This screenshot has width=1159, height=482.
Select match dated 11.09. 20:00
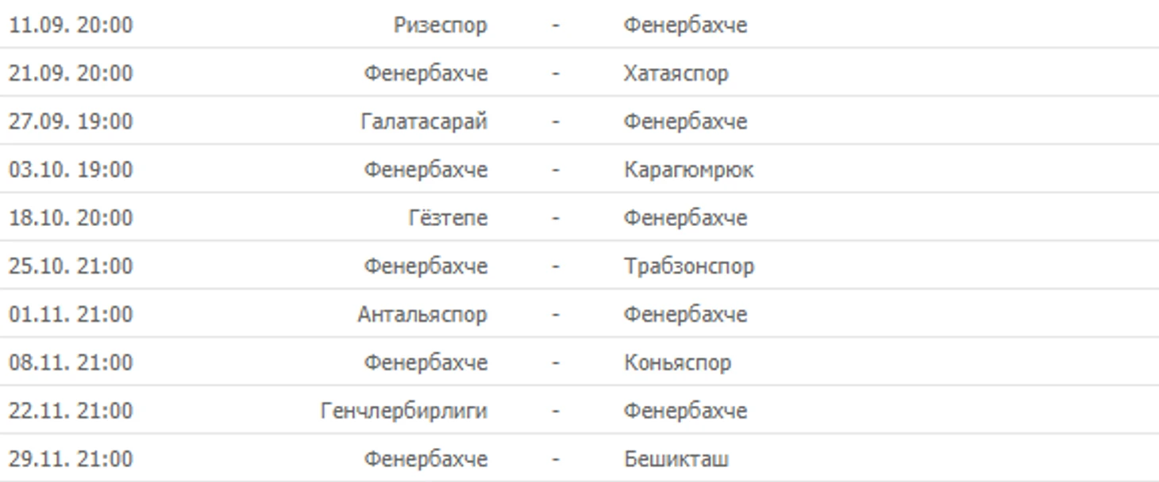pyautogui.click(x=579, y=25)
